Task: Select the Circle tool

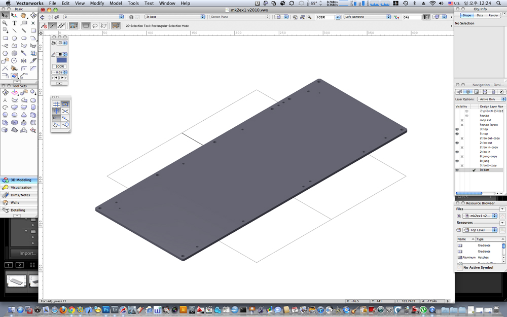Action: coord(14,38)
